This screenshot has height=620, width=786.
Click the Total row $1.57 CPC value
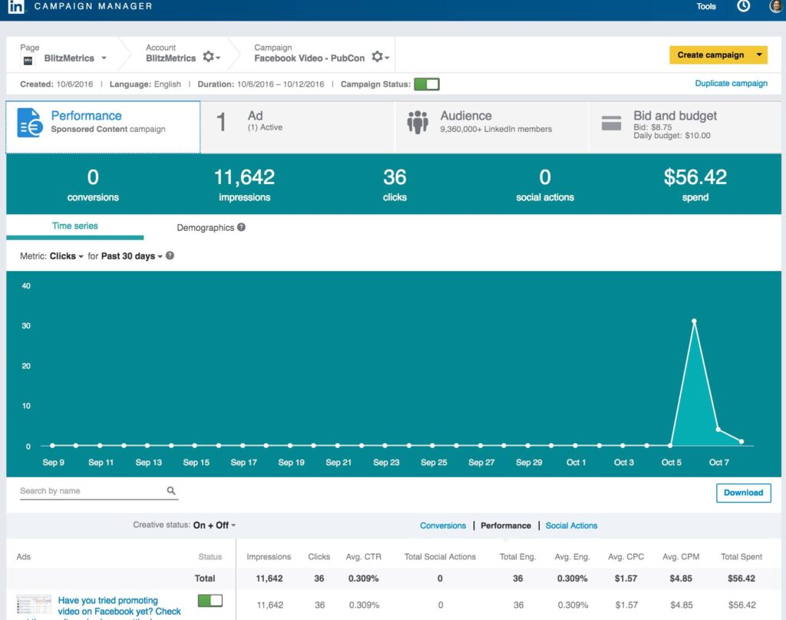click(x=626, y=579)
